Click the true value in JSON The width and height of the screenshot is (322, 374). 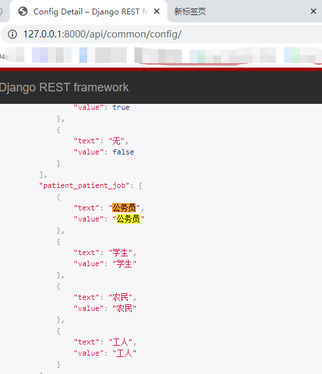(121, 107)
